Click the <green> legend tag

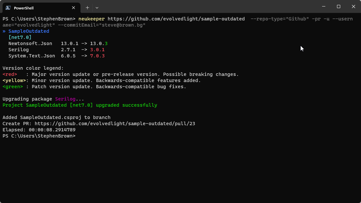coord(13,87)
